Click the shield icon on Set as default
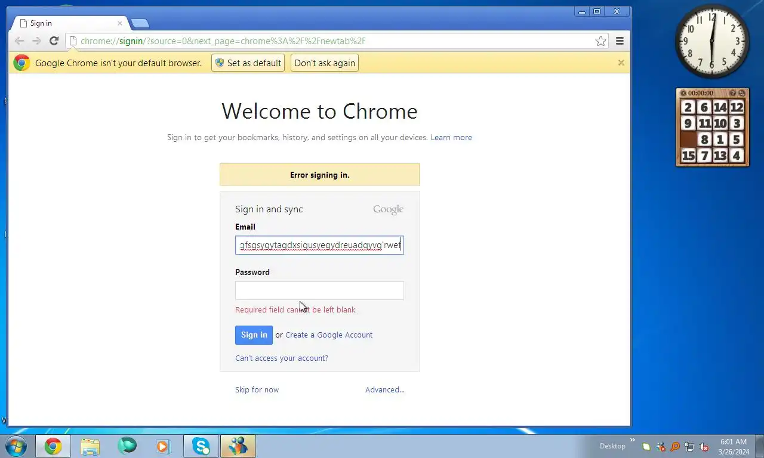This screenshot has height=458, width=764. pos(220,63)
